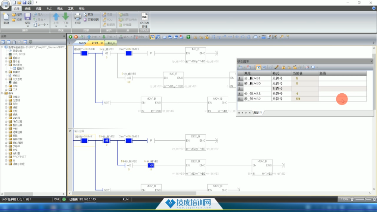377x212 pixels.
Task: Click the unforce all lock icon in the editor toolbar
Action: point(207,37)
